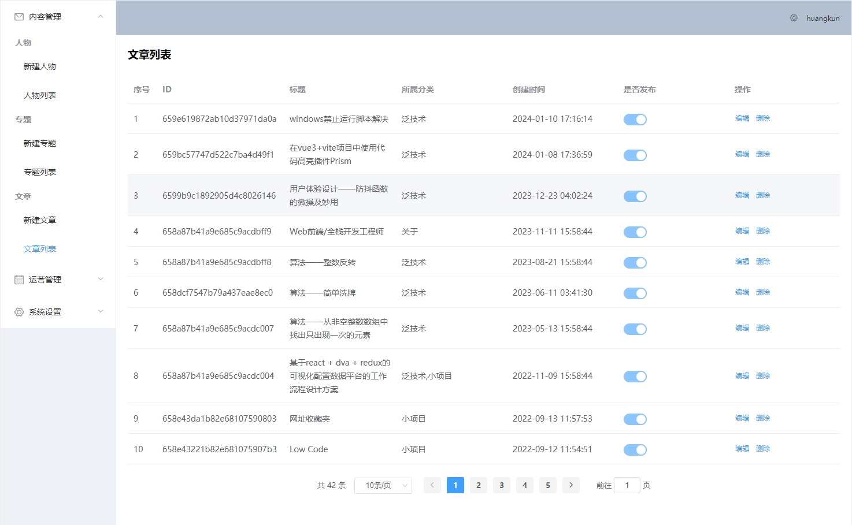Jump to page 3 in pagination

click(x=501, y=485)
